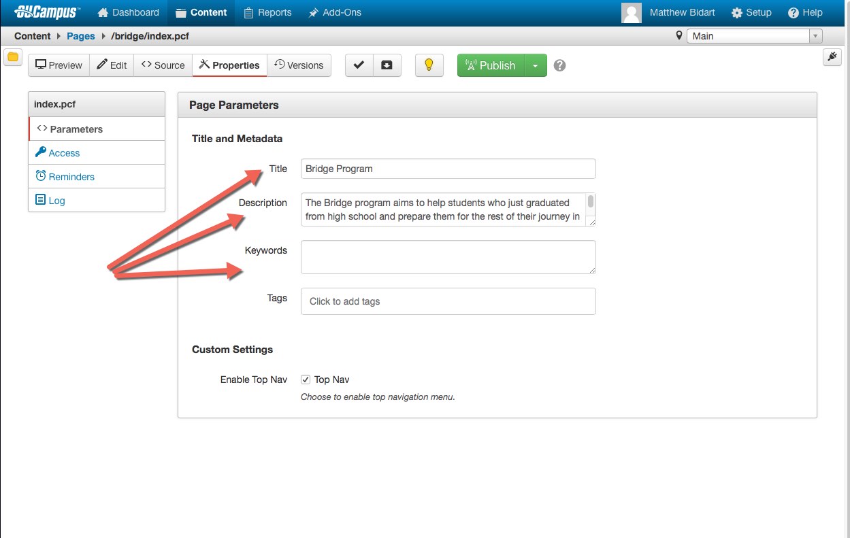Click the Tags field to add tags
This screenshot has height=538, width=850.
coord(448,301)
